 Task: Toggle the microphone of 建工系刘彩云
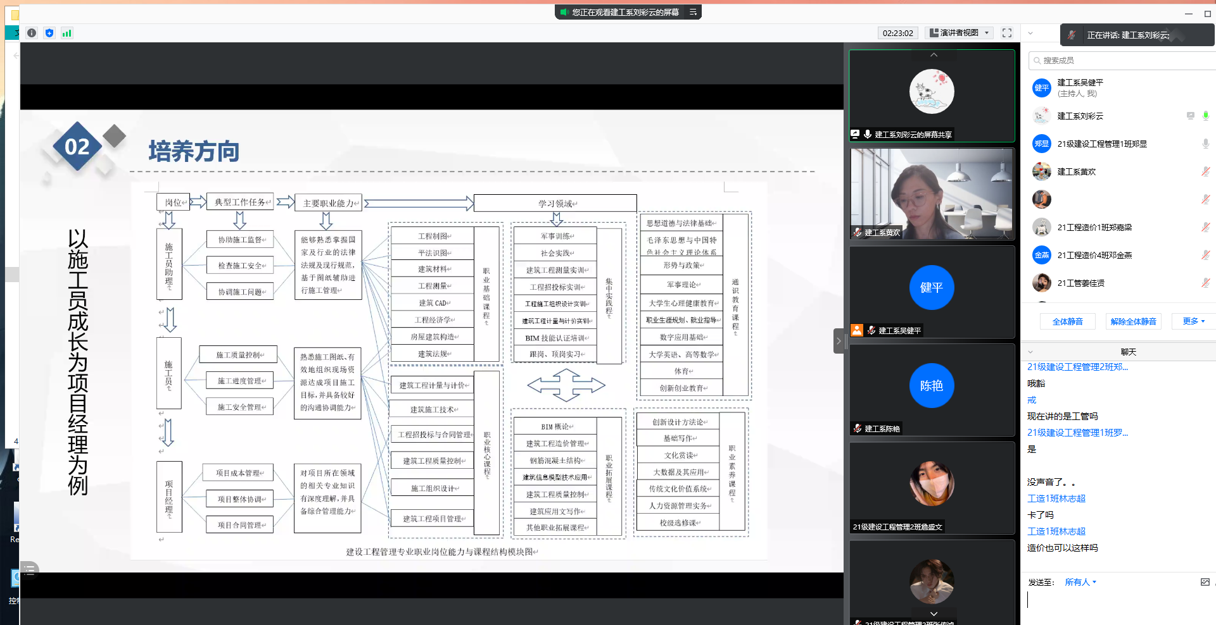click(x=1206, y=116)
